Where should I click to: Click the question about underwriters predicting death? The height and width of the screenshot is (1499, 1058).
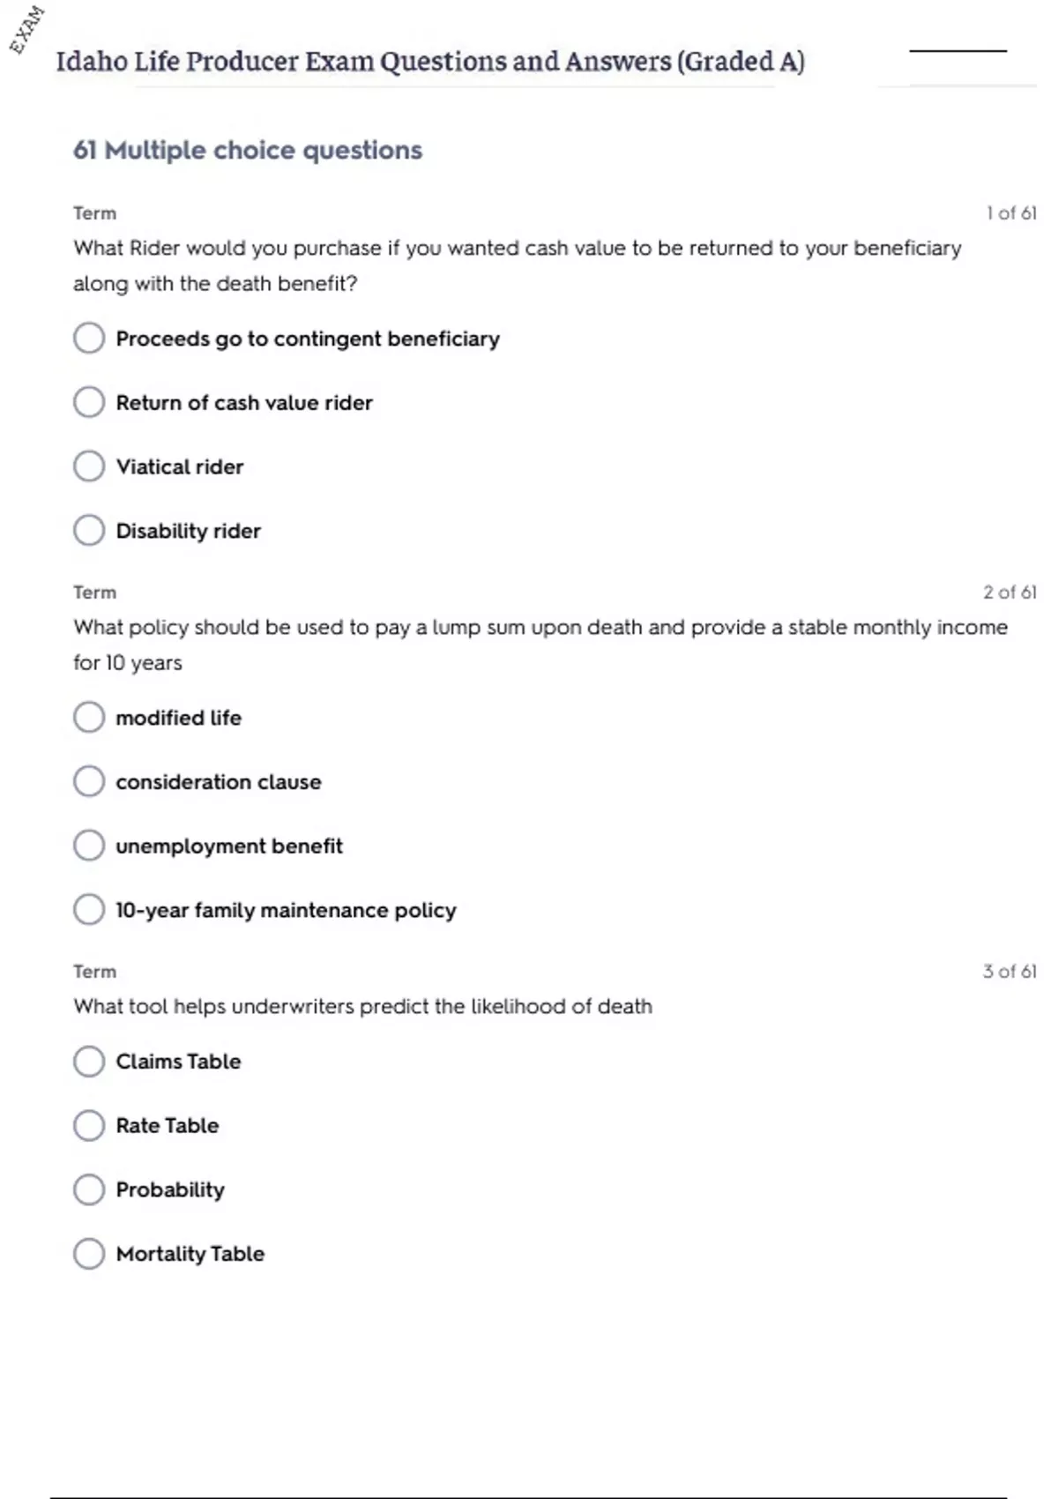362,1007
